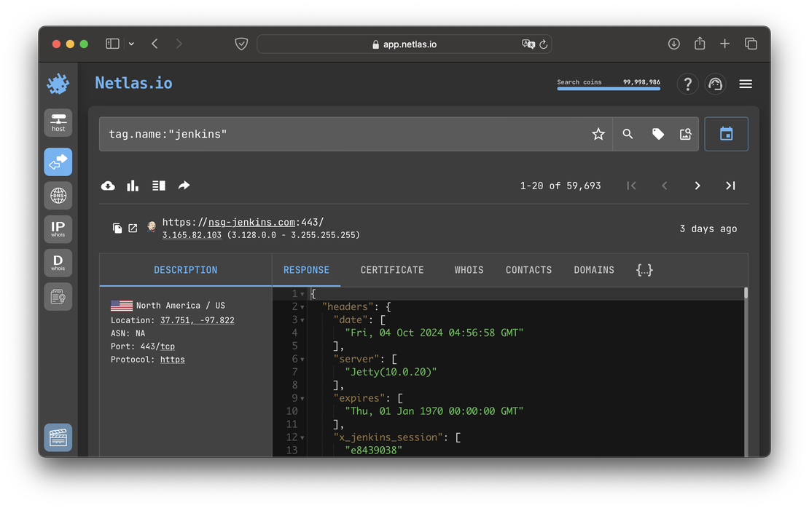Open the DNS search tool from sidebar

pyautogui.click(x=58, y=195)
